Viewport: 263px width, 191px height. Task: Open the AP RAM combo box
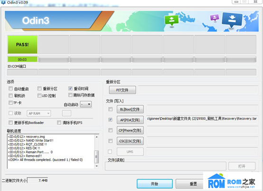click(x=39, y=113)
